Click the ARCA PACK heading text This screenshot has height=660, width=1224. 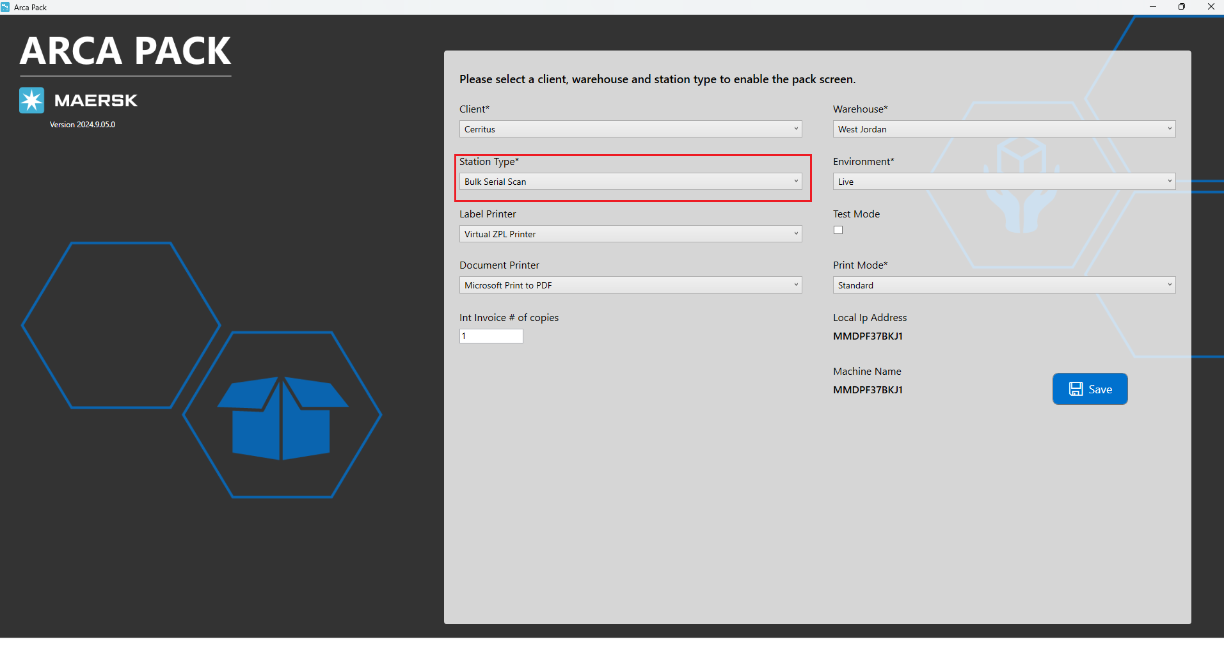tap(125, 51)
